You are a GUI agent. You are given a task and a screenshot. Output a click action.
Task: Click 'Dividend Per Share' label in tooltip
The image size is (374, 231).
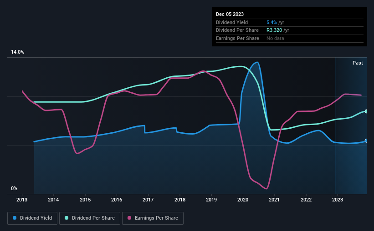[237, 30]
